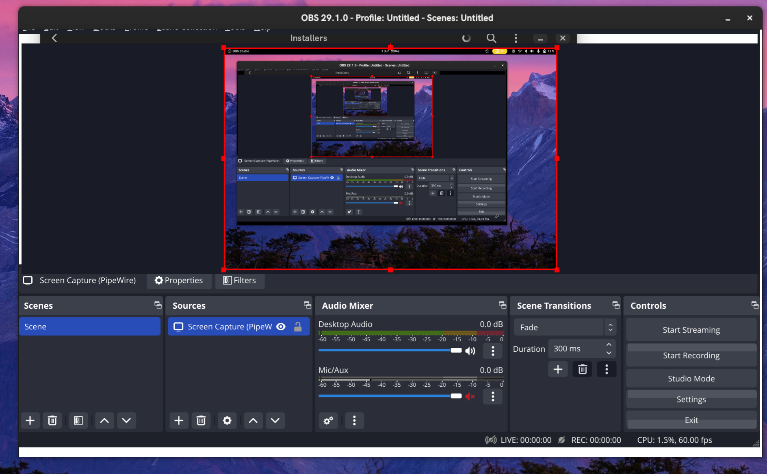Switch to the Filters tab above the preview

(x=240, y=280)
